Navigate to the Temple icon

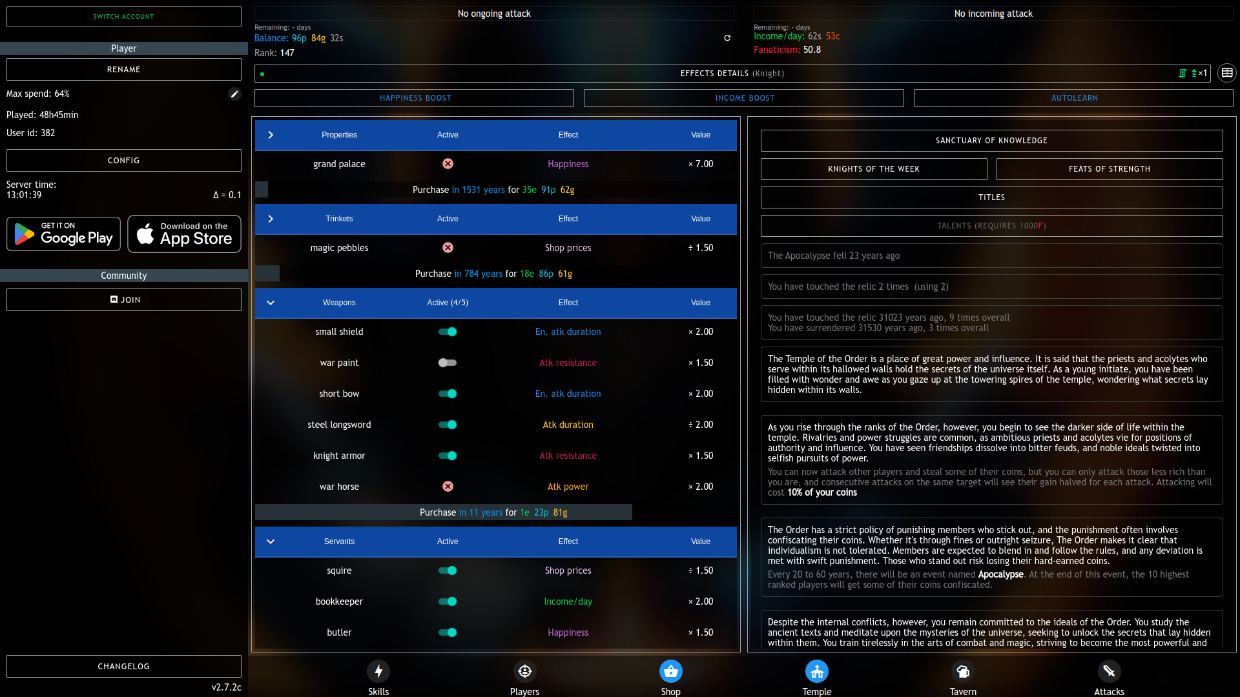(816, 671)
